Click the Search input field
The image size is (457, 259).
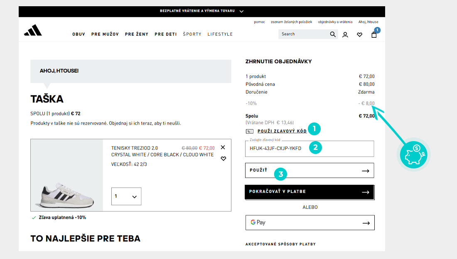[x=303, y=34]
